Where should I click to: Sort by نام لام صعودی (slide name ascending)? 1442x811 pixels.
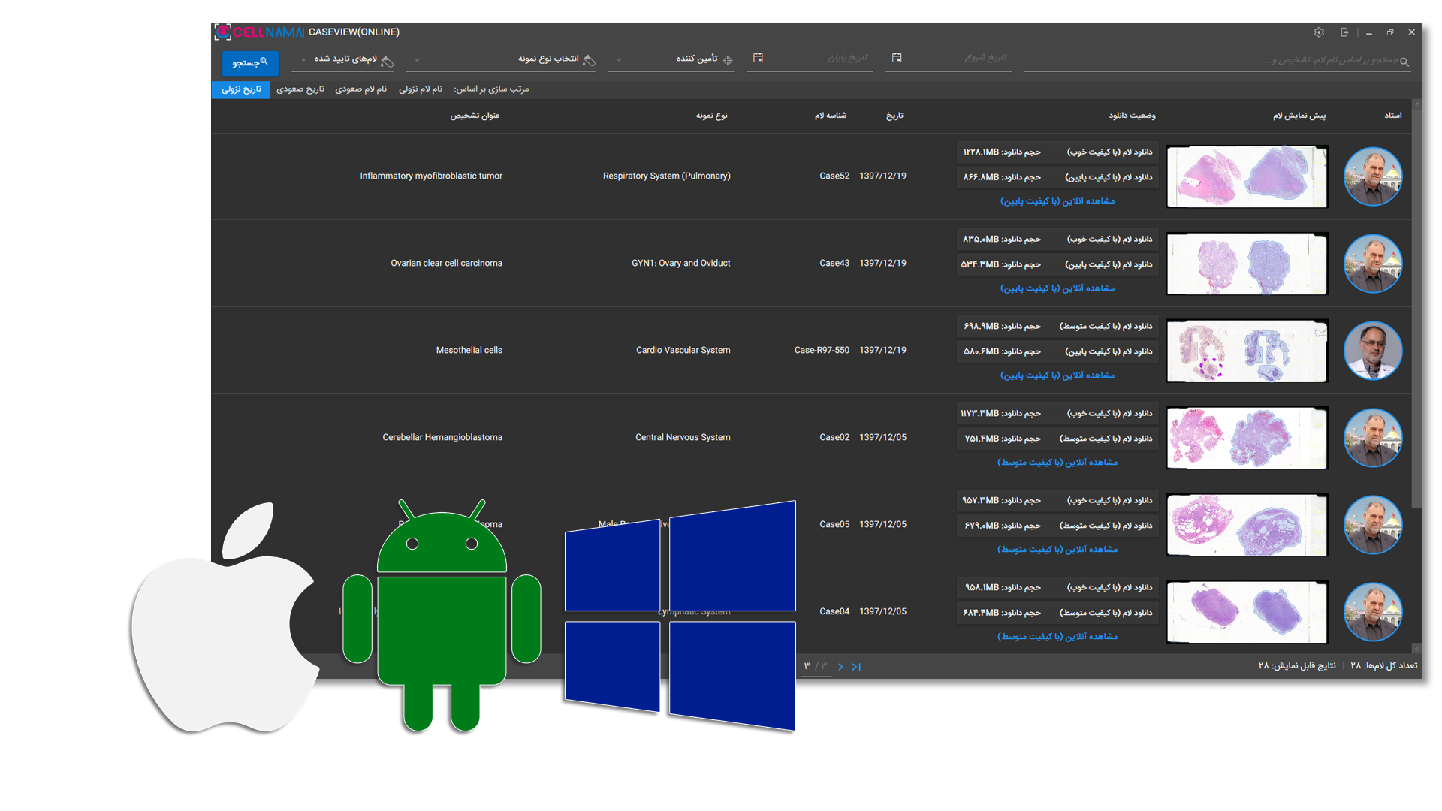point(361,89)
